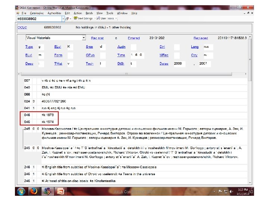Click the User Tools toolbar icon
The width and height of the screenshot is (269, 201).
point(98,18)
